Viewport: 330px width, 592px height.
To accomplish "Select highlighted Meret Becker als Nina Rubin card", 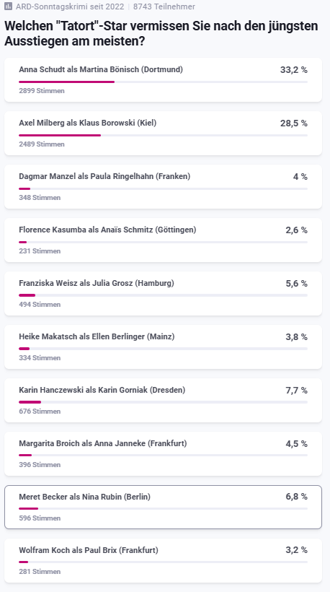I will 163,507.
